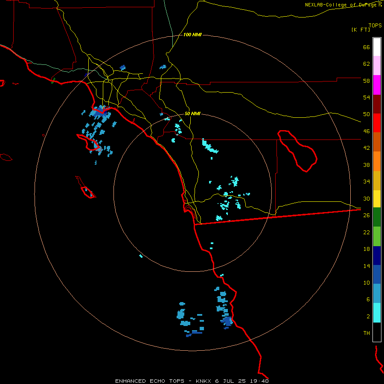Viewport: 384px width, 384px height.
Task: Click the magenta legend swatch
Action: click(x=377, y=85)
